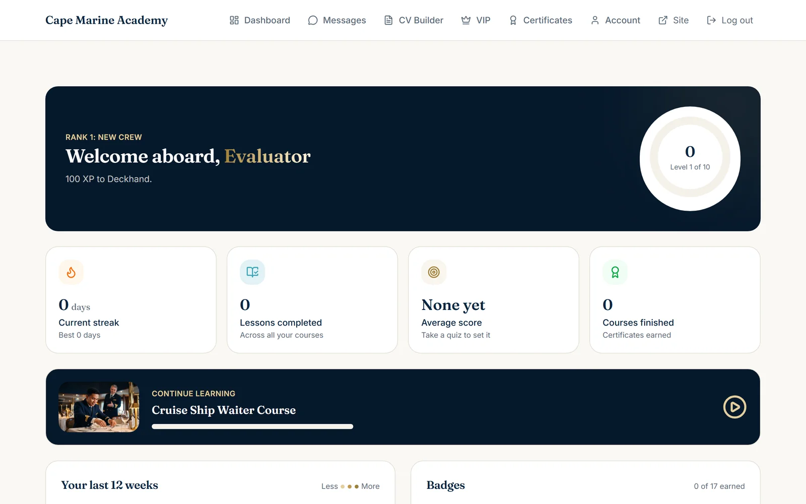The height and width of the screenshot is (504, 806).
Task: Click the Log out nav item
Action: 730,20
